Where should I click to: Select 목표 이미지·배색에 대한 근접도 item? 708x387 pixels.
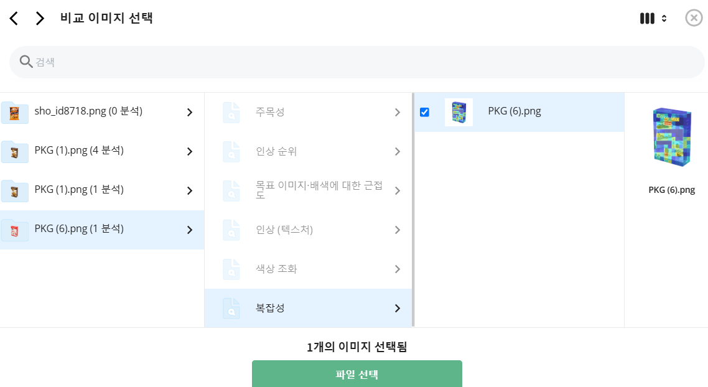[x=309, y=190]
